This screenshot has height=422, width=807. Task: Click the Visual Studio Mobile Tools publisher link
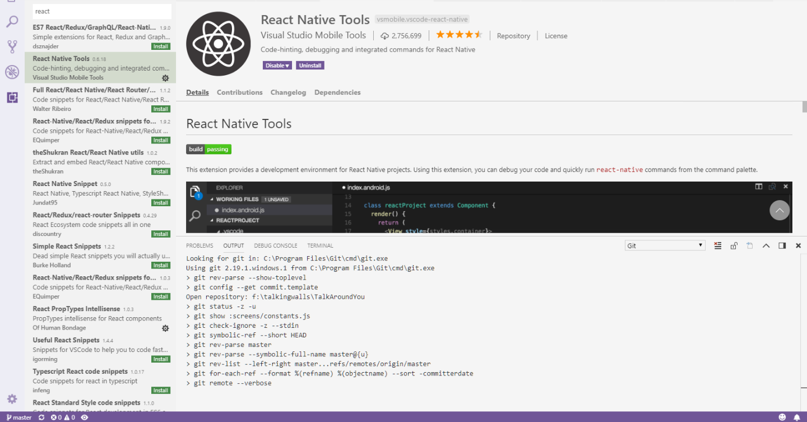tap(313, 35)
